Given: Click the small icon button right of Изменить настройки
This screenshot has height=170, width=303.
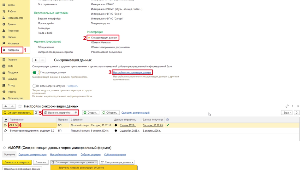Looking at the screenshot, I should click(76, 113).
